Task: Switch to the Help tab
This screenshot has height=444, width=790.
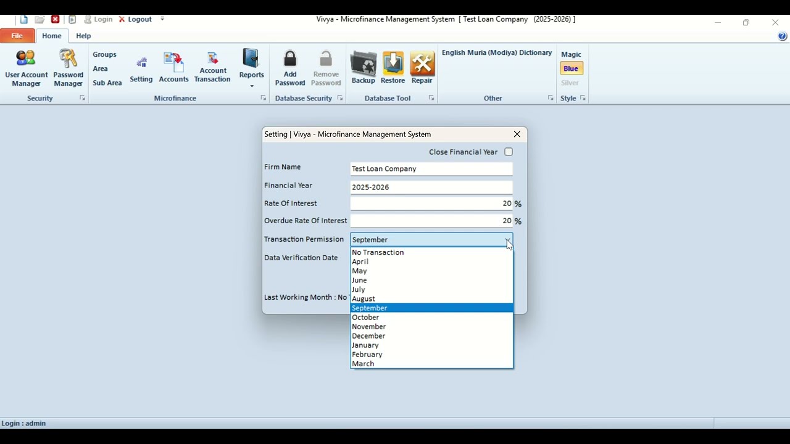Action: 83,36
